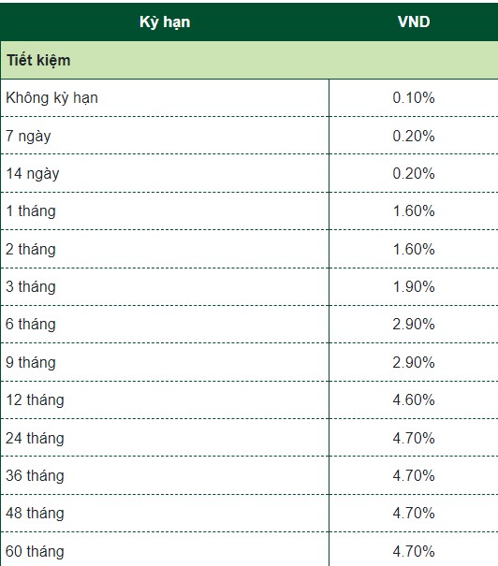
Task: Select the 4.60% rate for 12 tháng
Action: [x=414, y=400]
